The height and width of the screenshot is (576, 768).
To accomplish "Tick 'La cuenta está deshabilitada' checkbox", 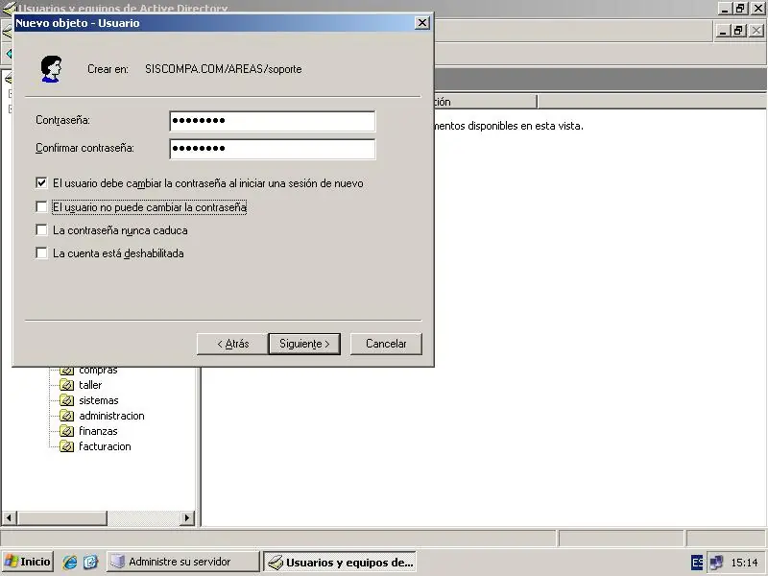I will pyautogui.click(x=41, y=252).
